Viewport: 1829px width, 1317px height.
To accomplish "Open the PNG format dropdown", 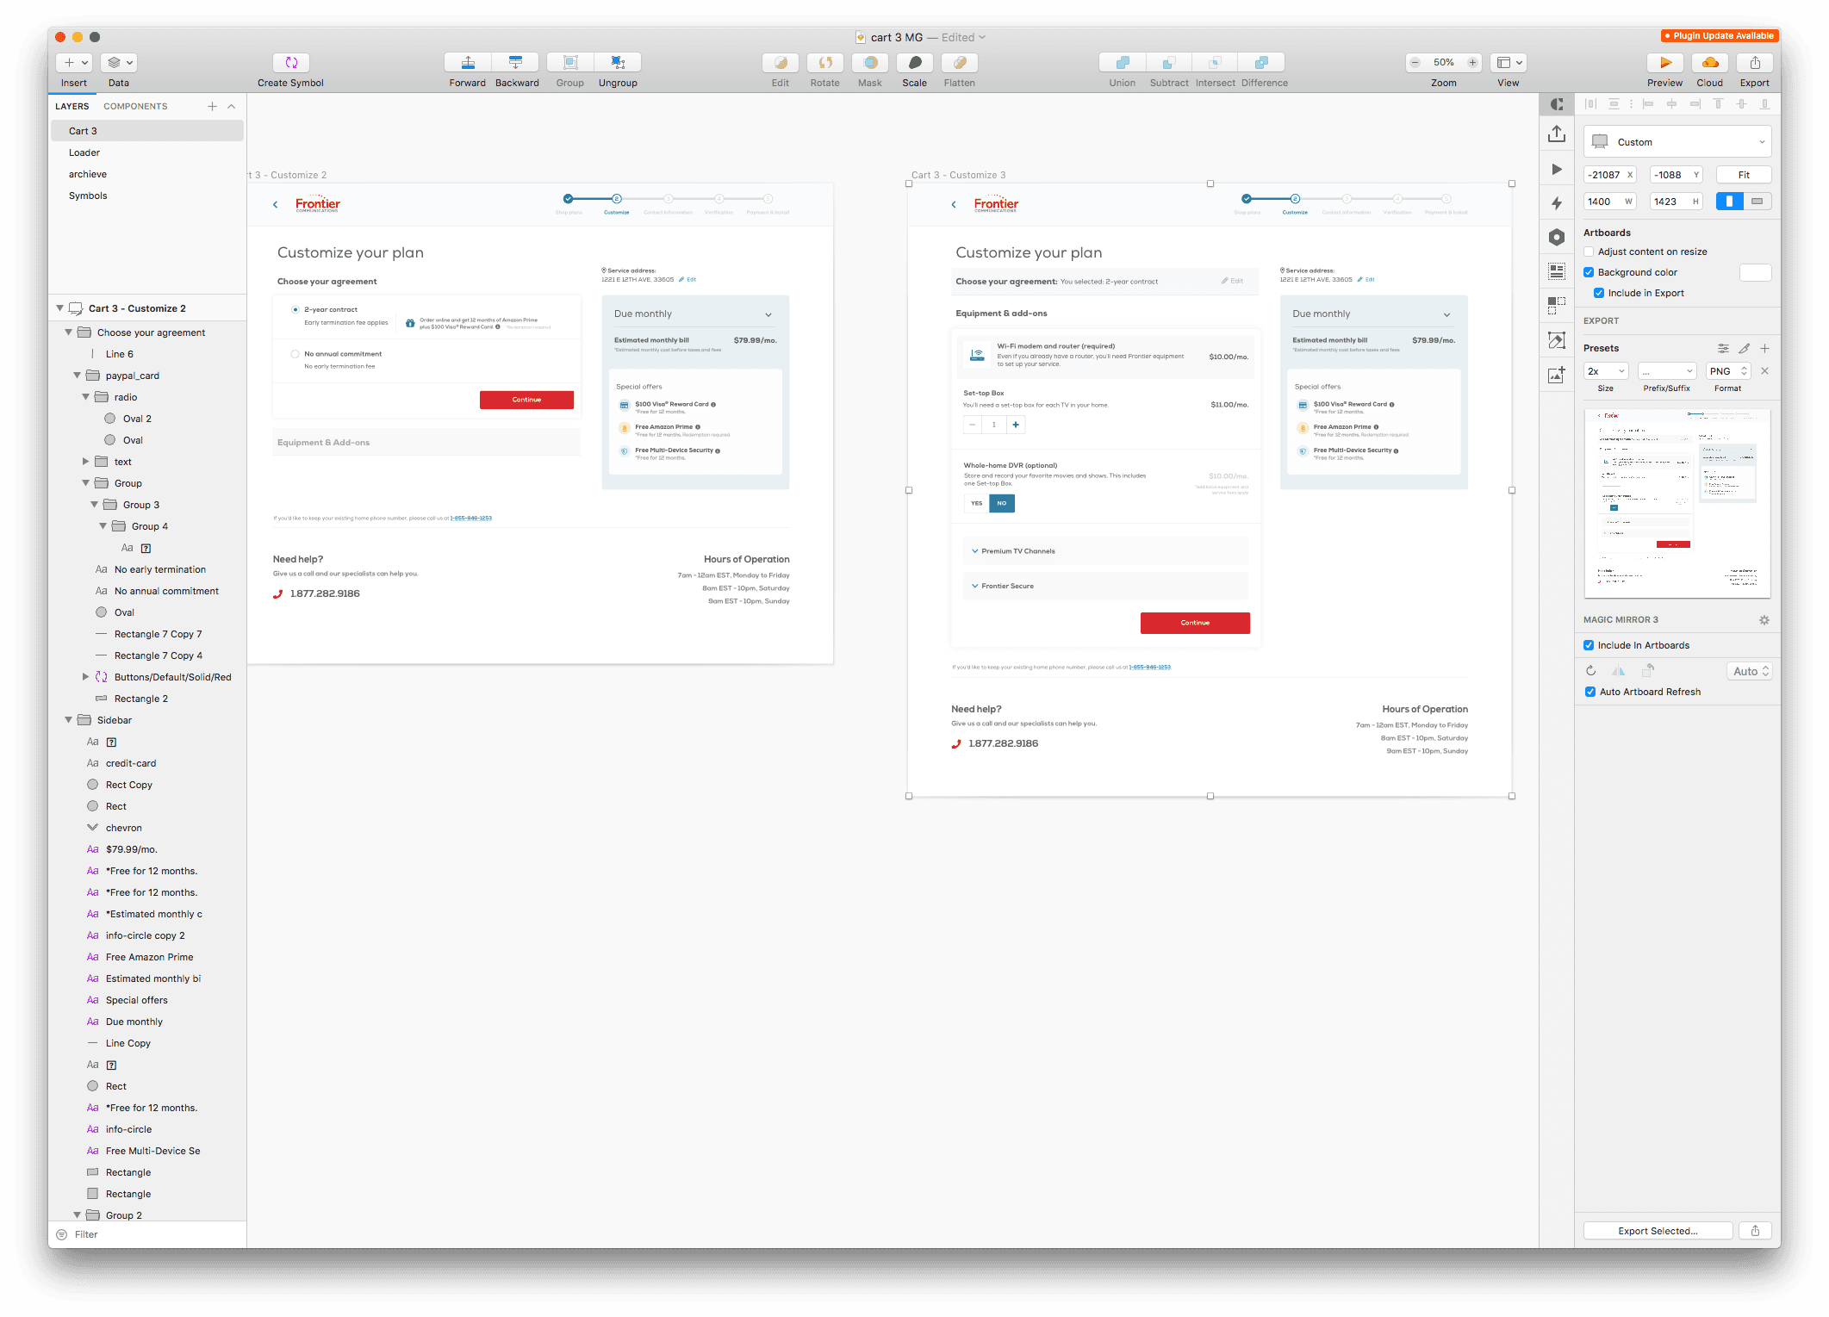I will [x=1728, y=371].
